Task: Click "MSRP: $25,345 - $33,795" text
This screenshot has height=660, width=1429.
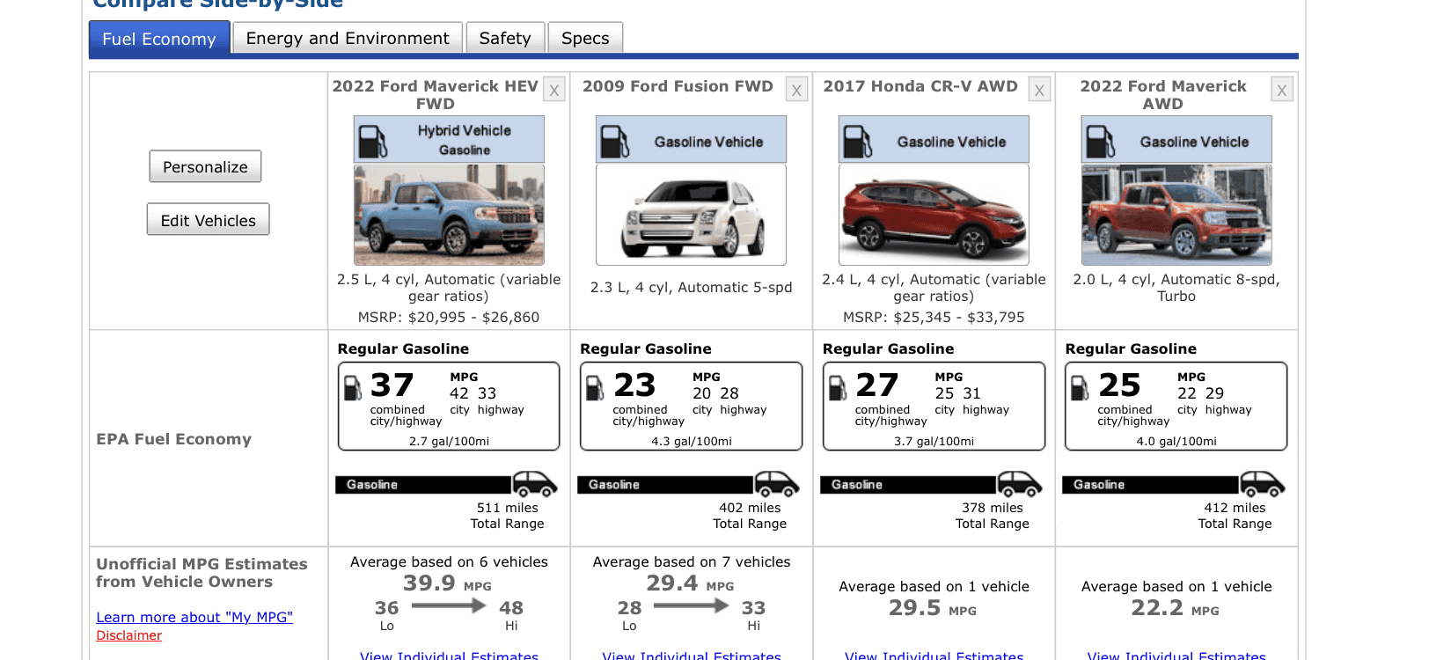Action: coord(934,317)
